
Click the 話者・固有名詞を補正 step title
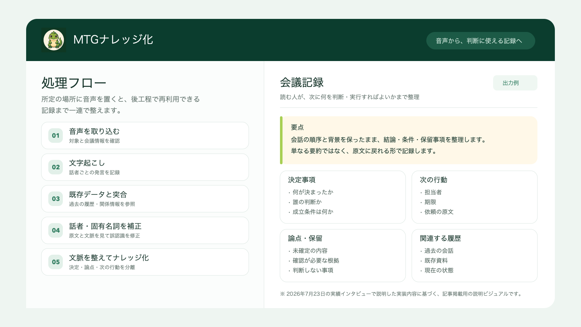pos(105,226)
